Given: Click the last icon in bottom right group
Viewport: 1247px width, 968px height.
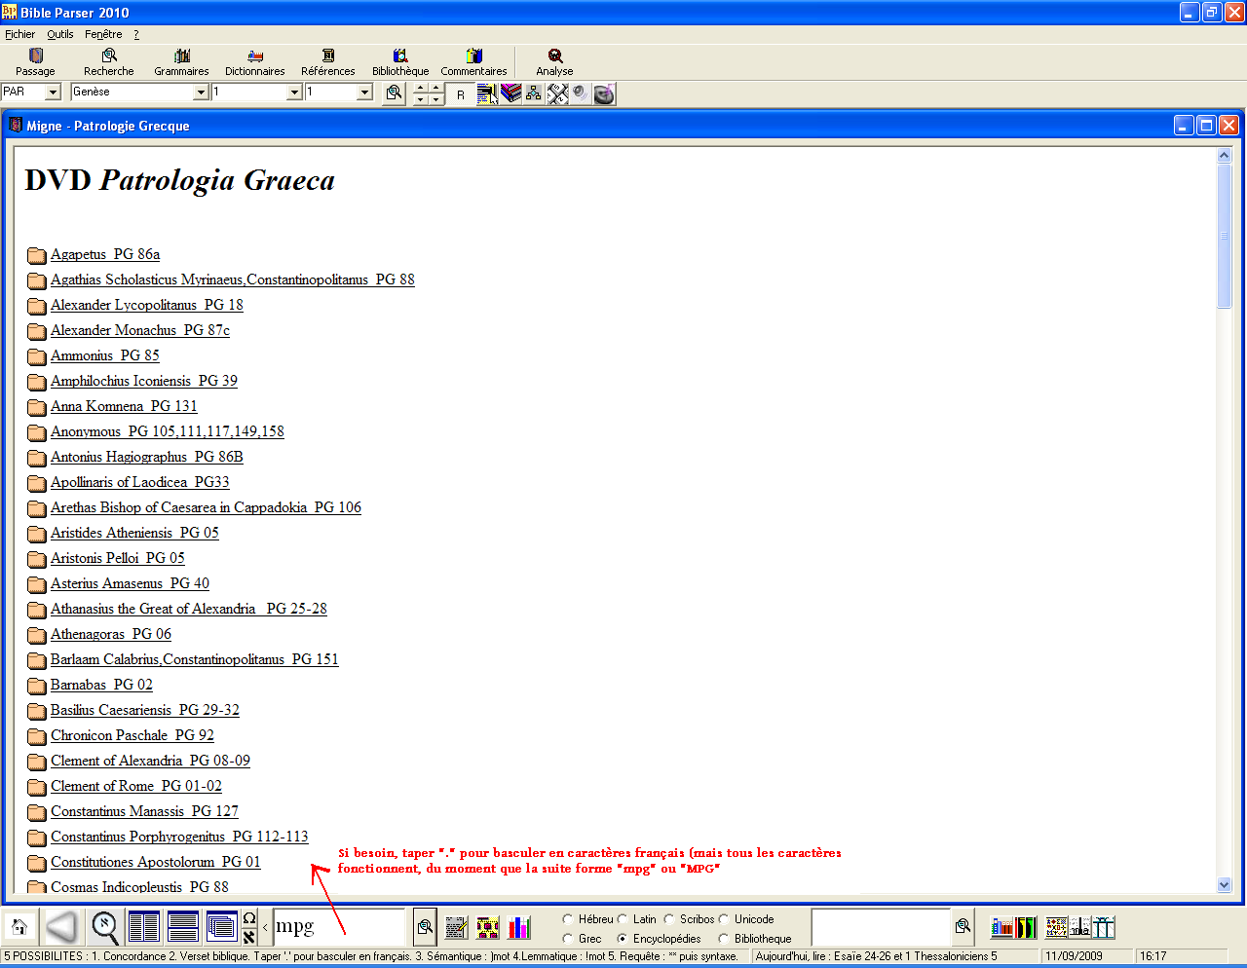Looking at the screenshot, I should coord(1104,927).
